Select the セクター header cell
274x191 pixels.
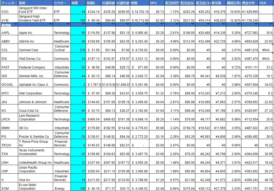pyautogui.click(x=62, y=3)
